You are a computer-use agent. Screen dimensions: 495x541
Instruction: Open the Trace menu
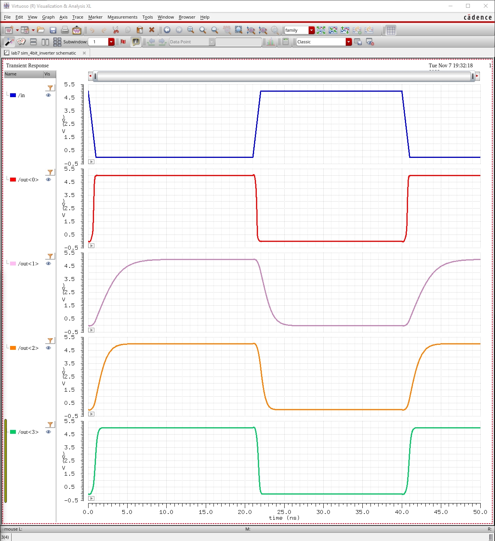[77, 17]
